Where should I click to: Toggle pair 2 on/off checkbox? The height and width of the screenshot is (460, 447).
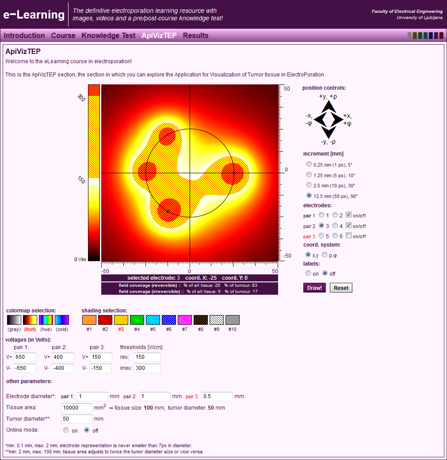tap(348, 225)
